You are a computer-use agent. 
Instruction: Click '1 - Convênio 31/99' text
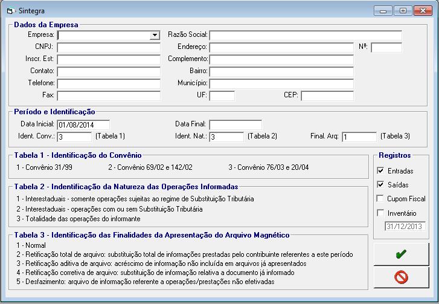[x=44, y=167]
